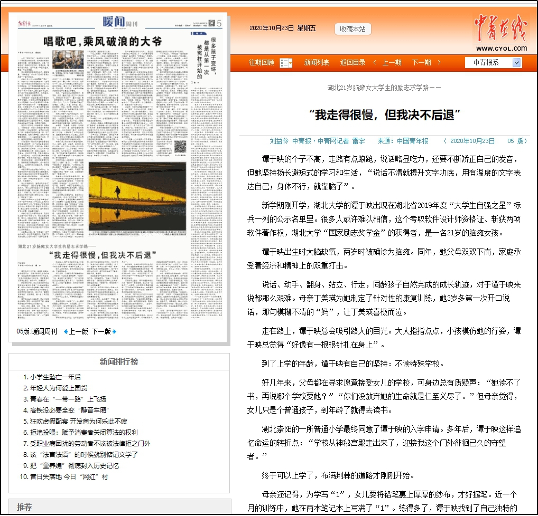
Task: Click the 收藏本站 button
Action: pos(353,29)
